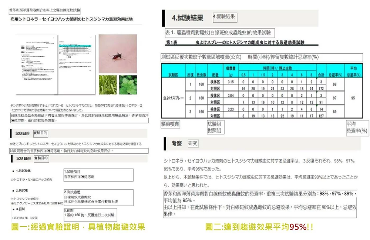The width and height of the screenshot is (370, 240).
Task: Select the Japanese title 布用シトロネラ・セイヨウハッカ溶剤
Action: (x=71, y=19)
